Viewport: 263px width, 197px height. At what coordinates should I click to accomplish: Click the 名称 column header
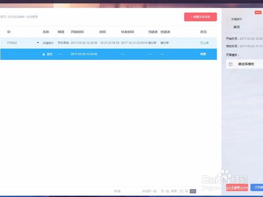(46, 32)
